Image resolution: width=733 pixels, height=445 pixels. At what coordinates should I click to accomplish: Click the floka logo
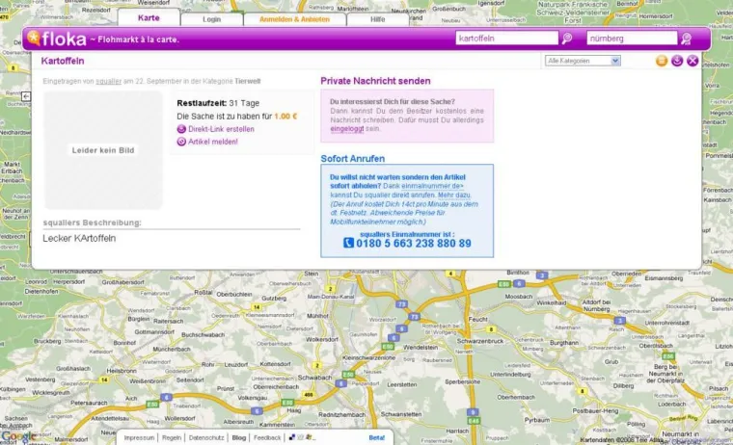pos(56,39)
